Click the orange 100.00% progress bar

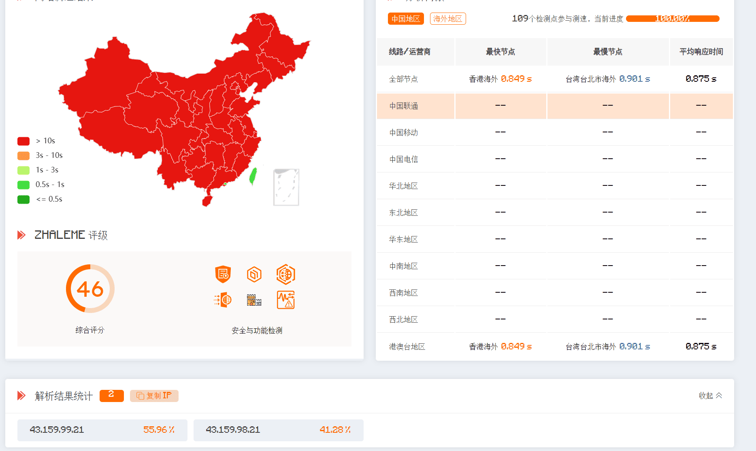coord(672,19)
